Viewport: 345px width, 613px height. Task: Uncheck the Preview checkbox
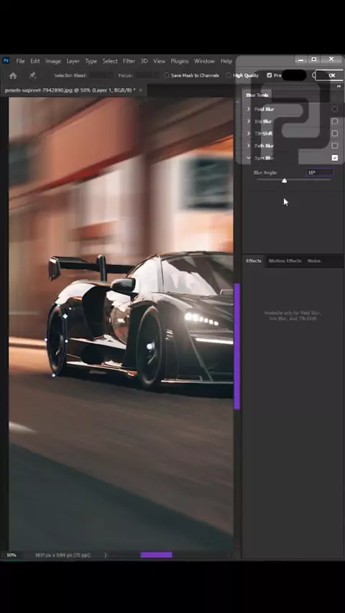coord(270,75)
